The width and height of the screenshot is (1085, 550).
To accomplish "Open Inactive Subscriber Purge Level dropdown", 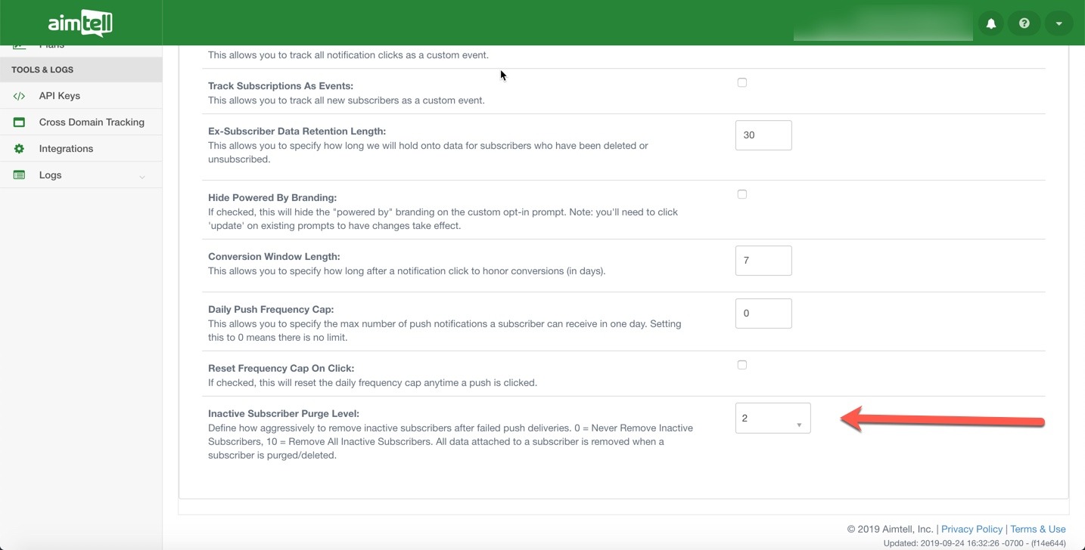I will click(772, 419).
